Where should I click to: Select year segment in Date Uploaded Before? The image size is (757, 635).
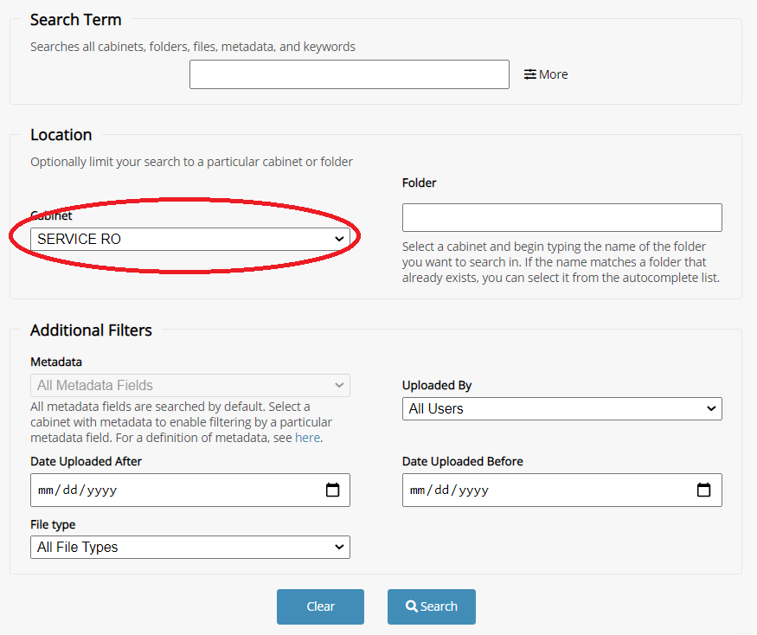(474, 491)
